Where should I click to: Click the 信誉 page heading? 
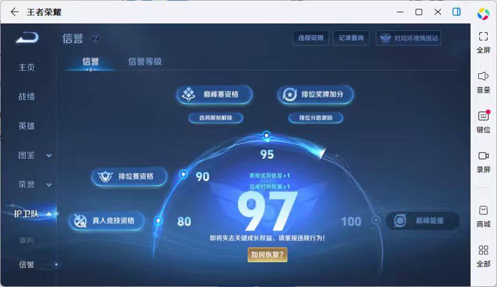tap(73, 39)
